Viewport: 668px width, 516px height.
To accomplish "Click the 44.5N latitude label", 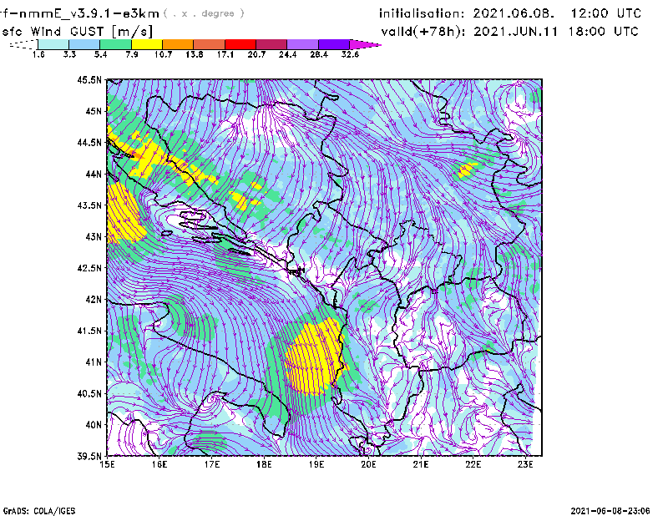I will point(89,142).
